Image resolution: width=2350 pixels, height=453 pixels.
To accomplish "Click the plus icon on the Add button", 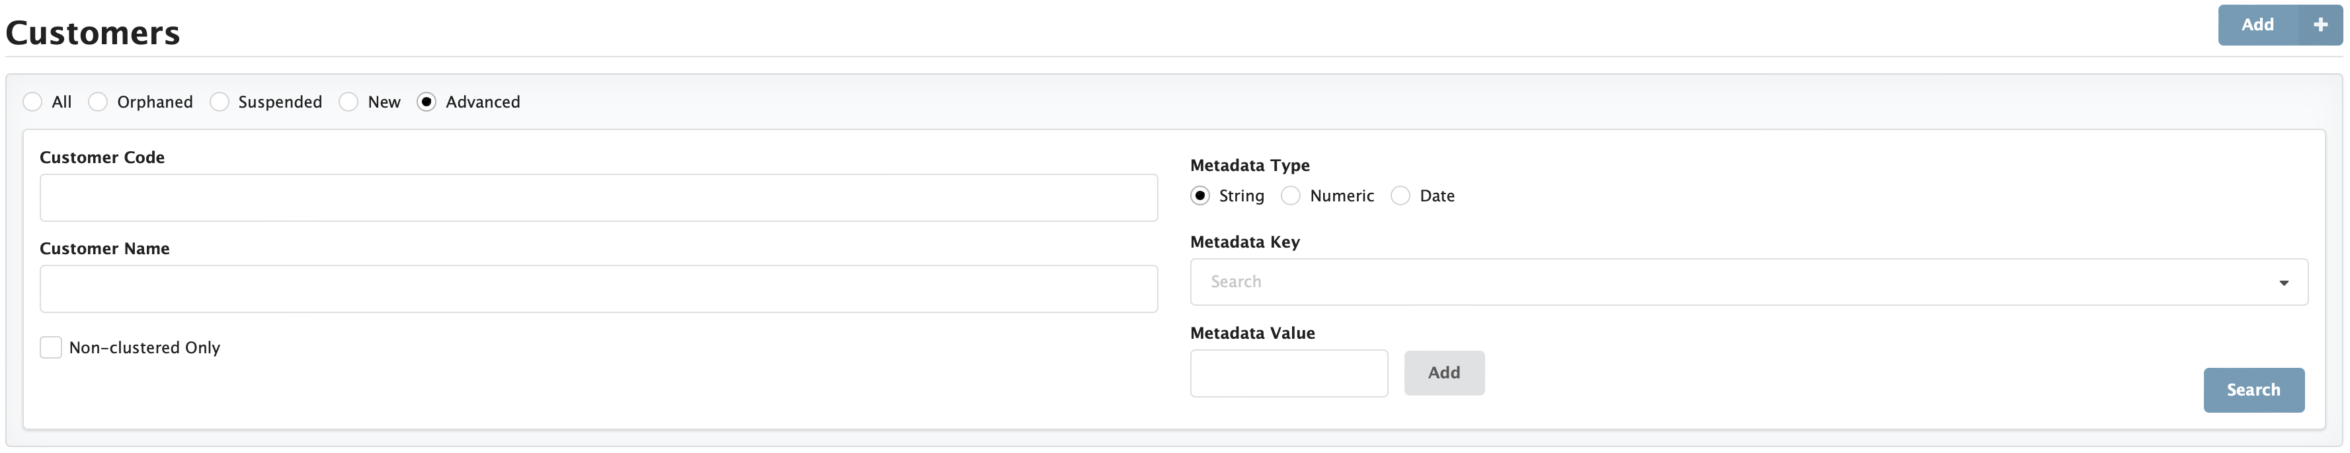I will point(2321,24).
